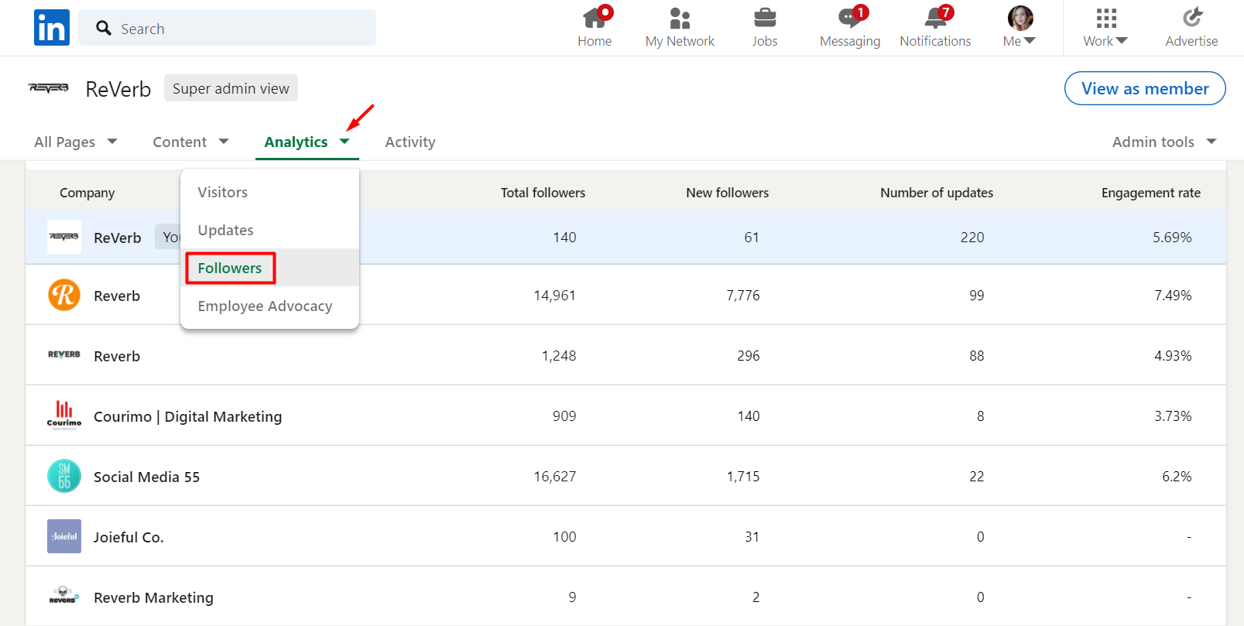Viewport: 1244px width, 626px height.
Task: Open the Notifications bell icon
Action: coord(935,18)
